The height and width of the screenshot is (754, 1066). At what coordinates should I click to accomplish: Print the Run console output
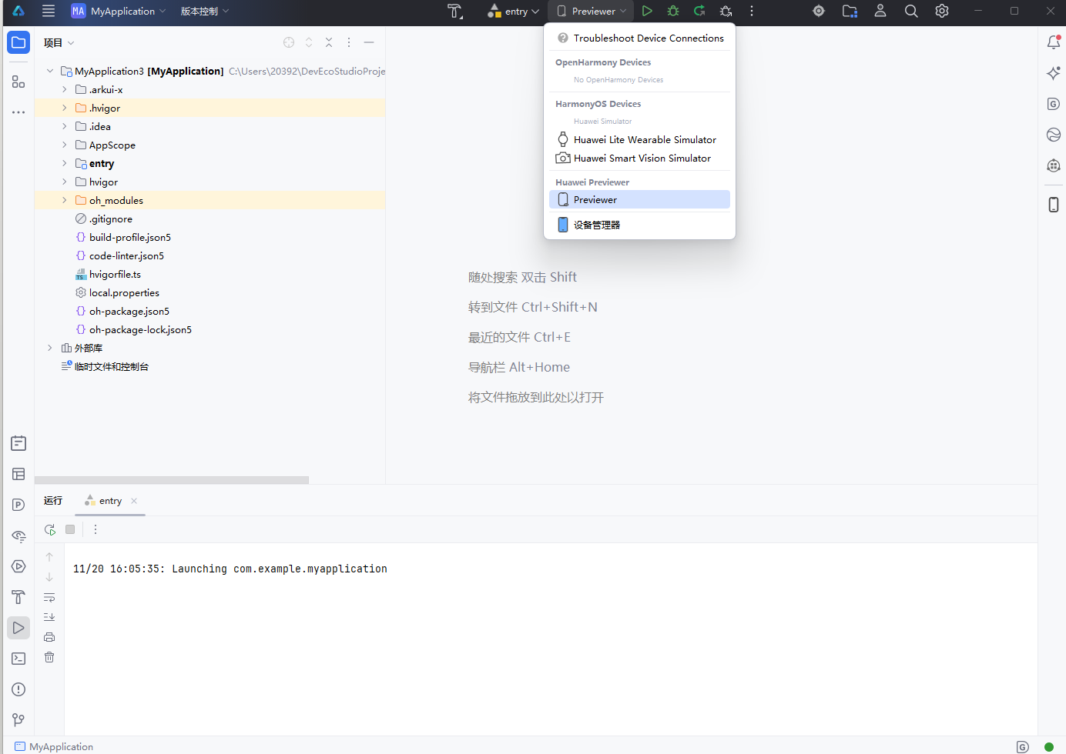49,637
